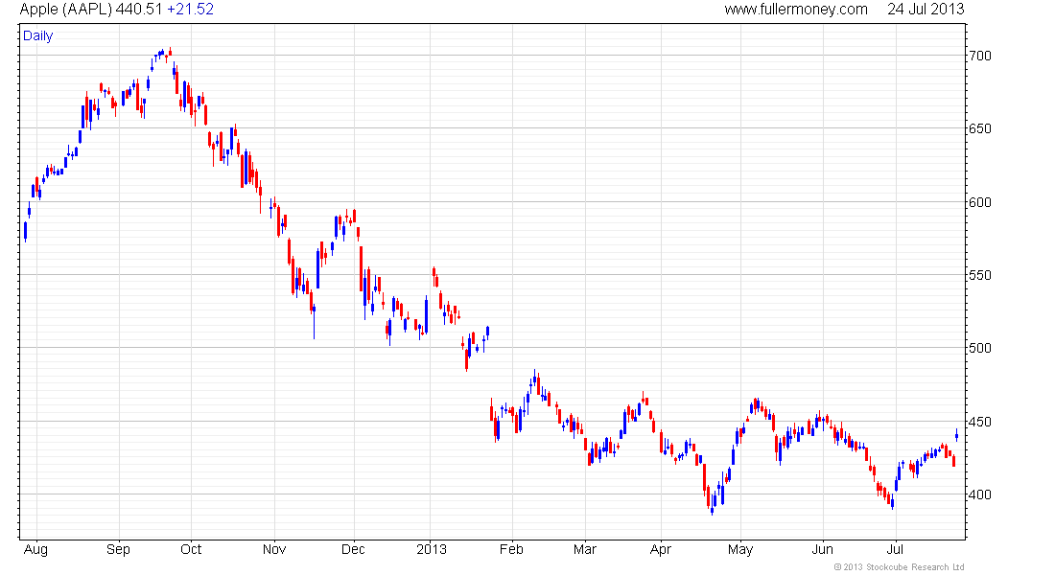Click the date '24 Jul 2013'

click(x=926, y=10)
